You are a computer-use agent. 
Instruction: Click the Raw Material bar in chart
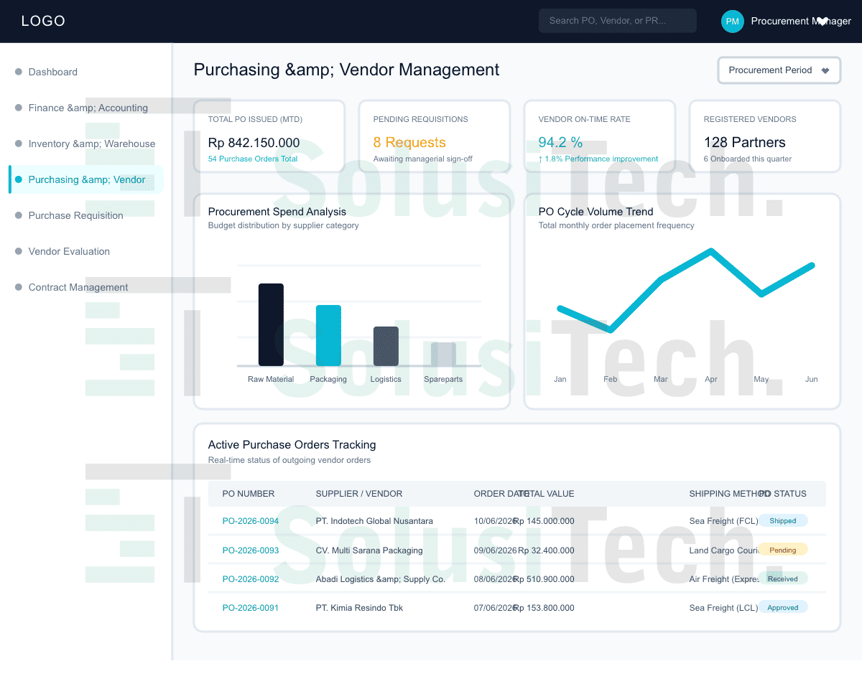point(271,324)
